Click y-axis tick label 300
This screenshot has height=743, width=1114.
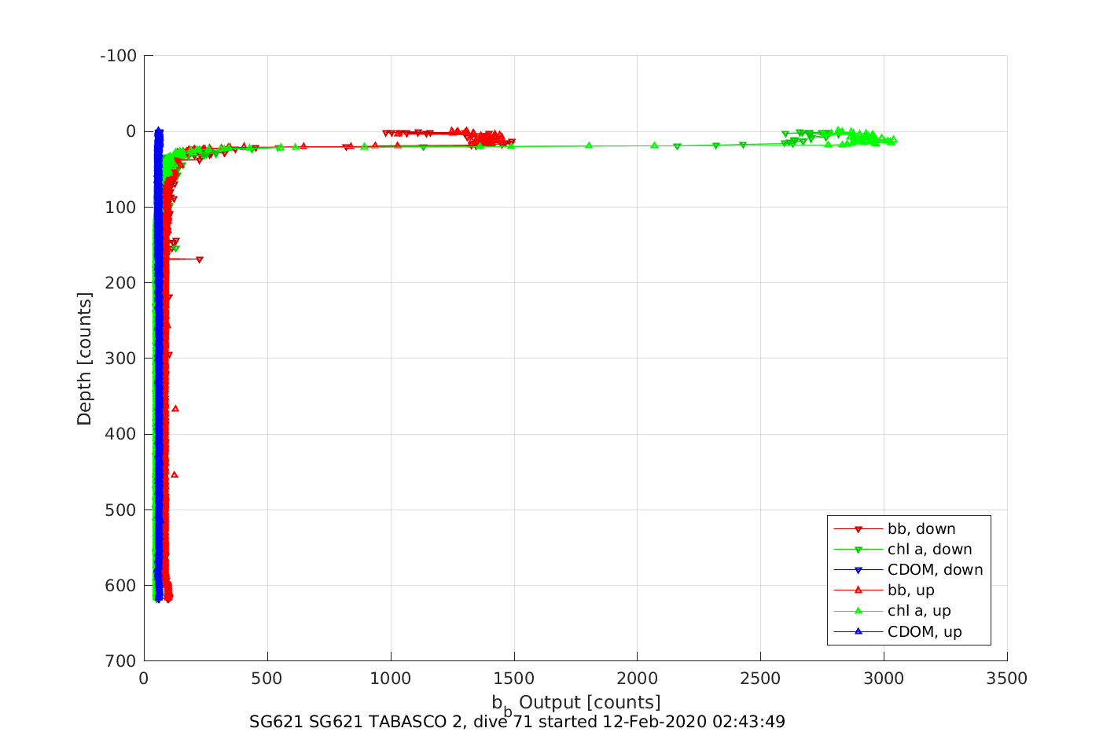point(121,359)
